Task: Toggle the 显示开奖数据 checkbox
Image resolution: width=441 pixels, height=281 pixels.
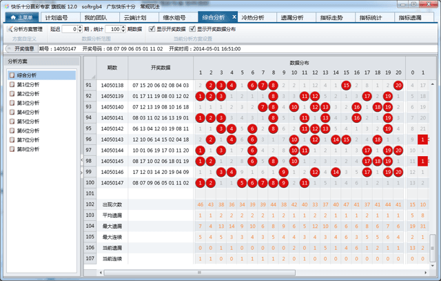Action: 152,30
